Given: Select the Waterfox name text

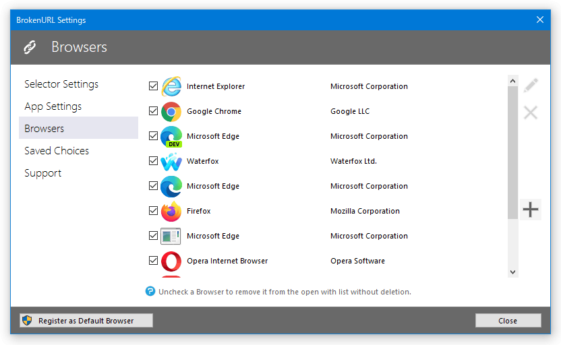Looking at the screenshot, I should click(x=202, y=161).
